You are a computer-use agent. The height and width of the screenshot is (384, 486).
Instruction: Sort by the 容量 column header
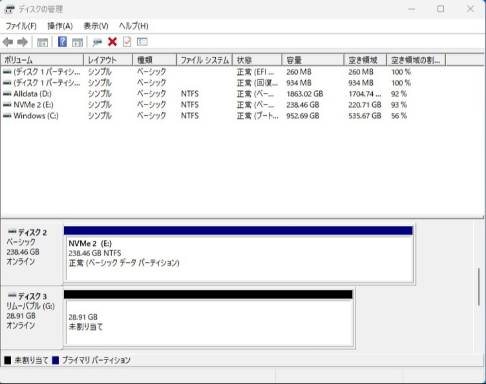point(313,60)
